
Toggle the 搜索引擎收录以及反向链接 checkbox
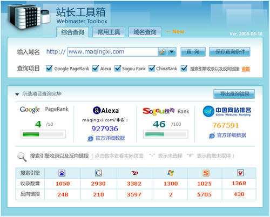tap(184, 69)
